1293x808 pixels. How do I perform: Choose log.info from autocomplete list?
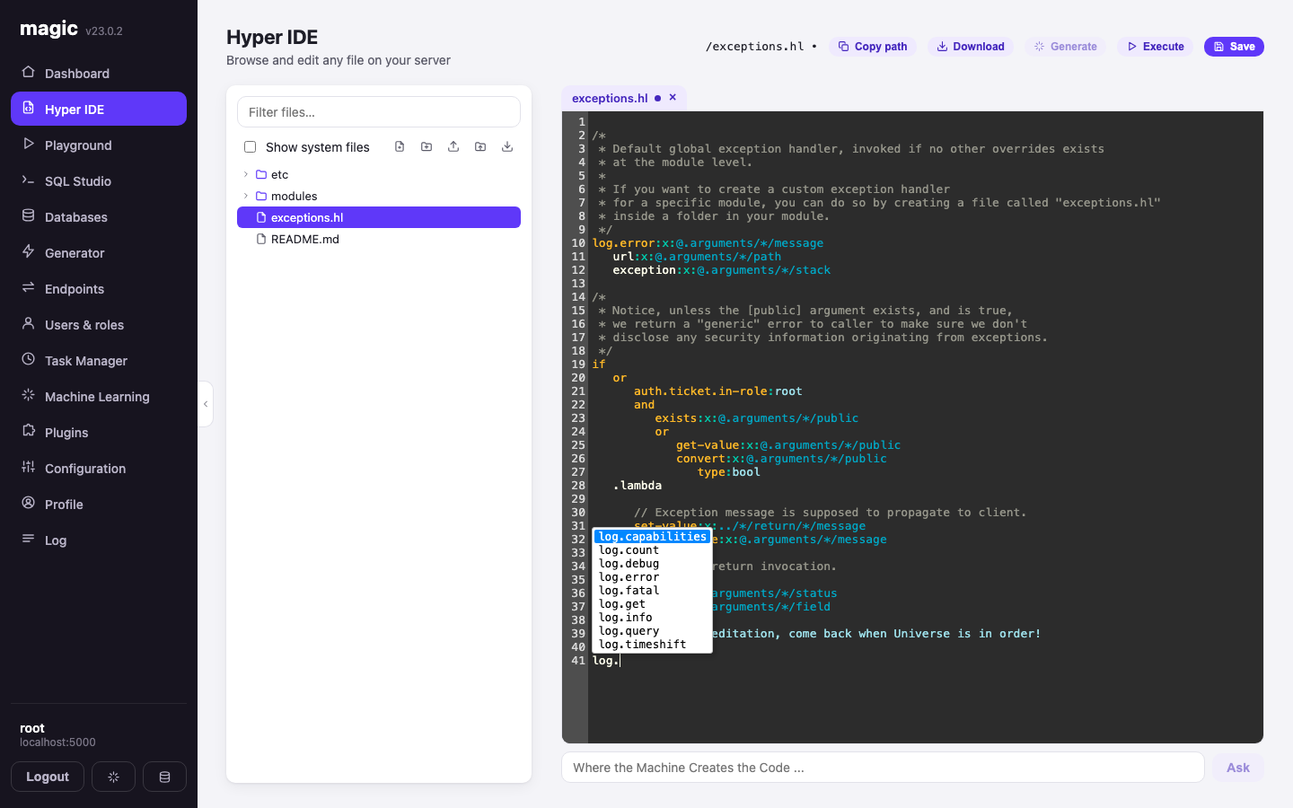pos(652,618)
